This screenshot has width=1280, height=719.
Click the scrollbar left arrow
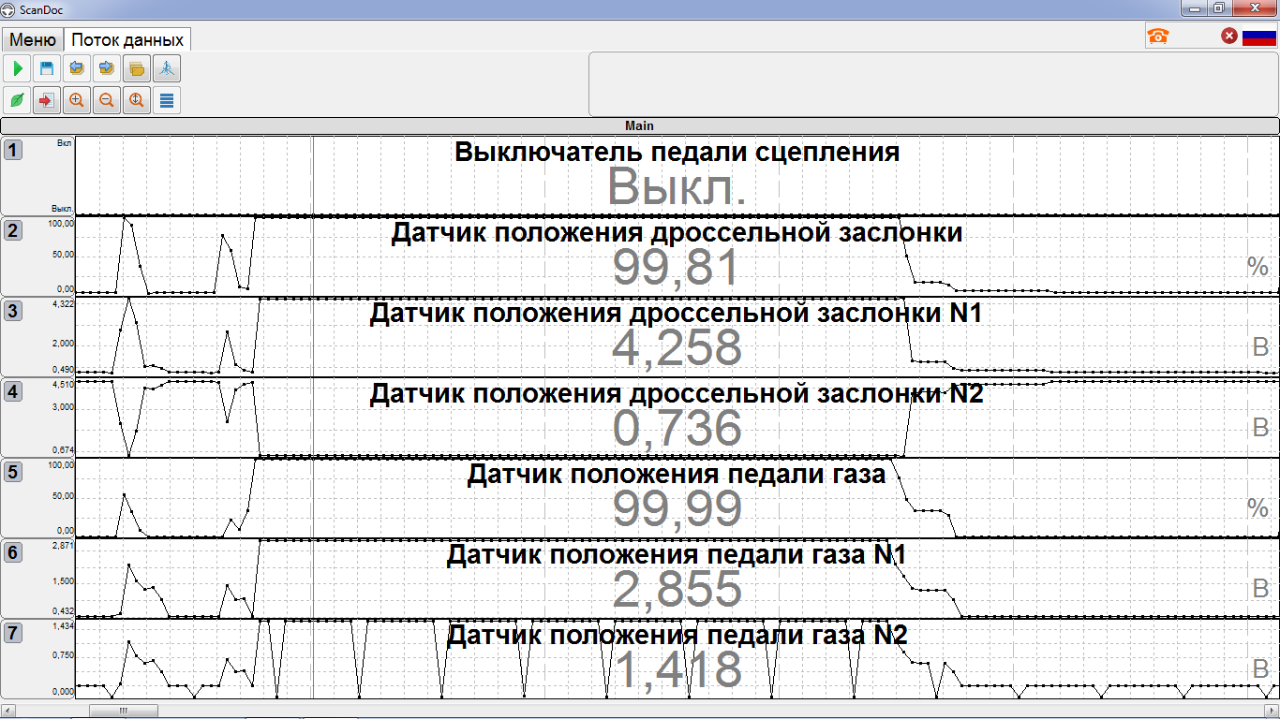(7, 712)
